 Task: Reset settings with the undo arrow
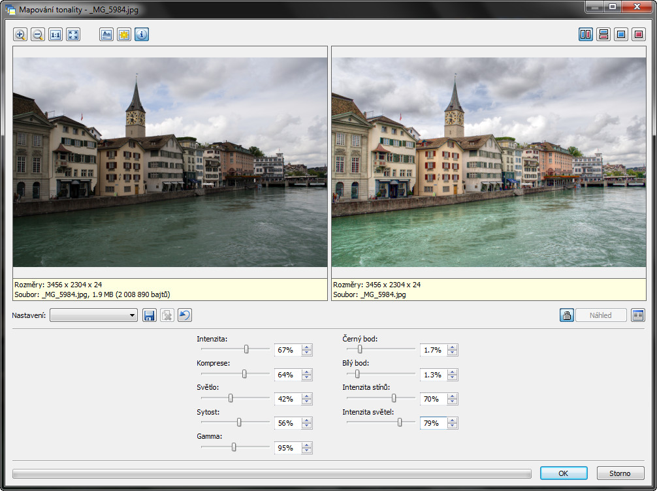tap(184, 315)
